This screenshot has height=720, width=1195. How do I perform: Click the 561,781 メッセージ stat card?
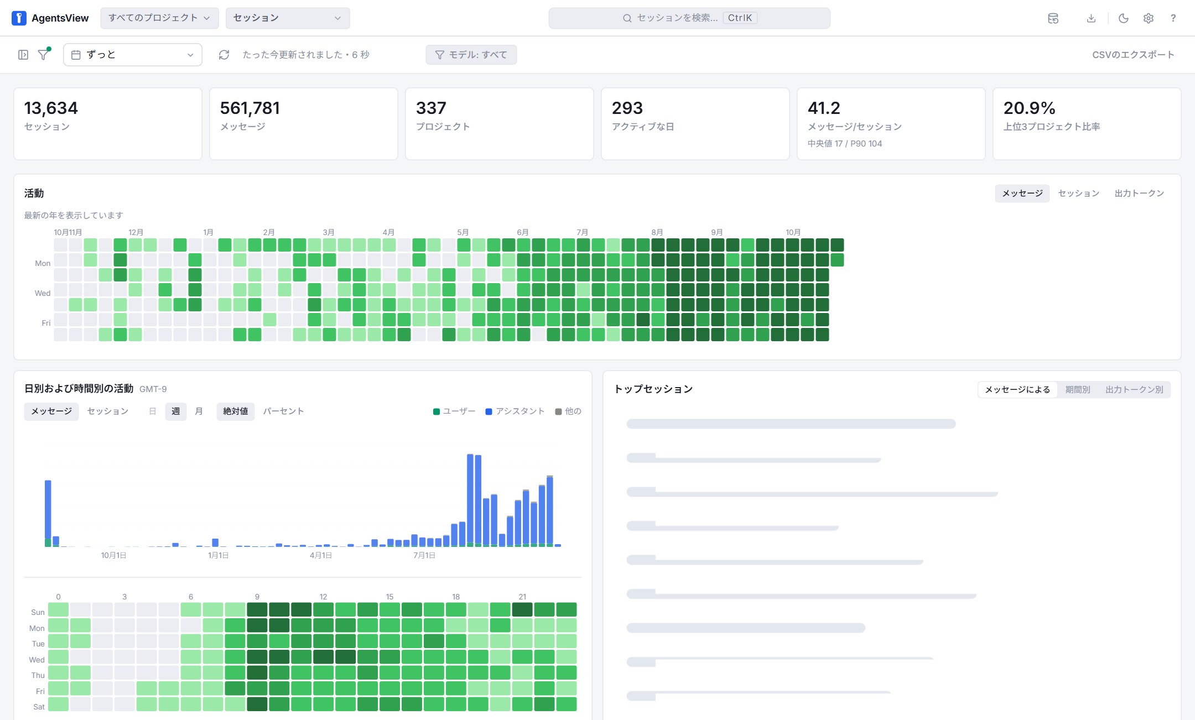coord(304,124)
